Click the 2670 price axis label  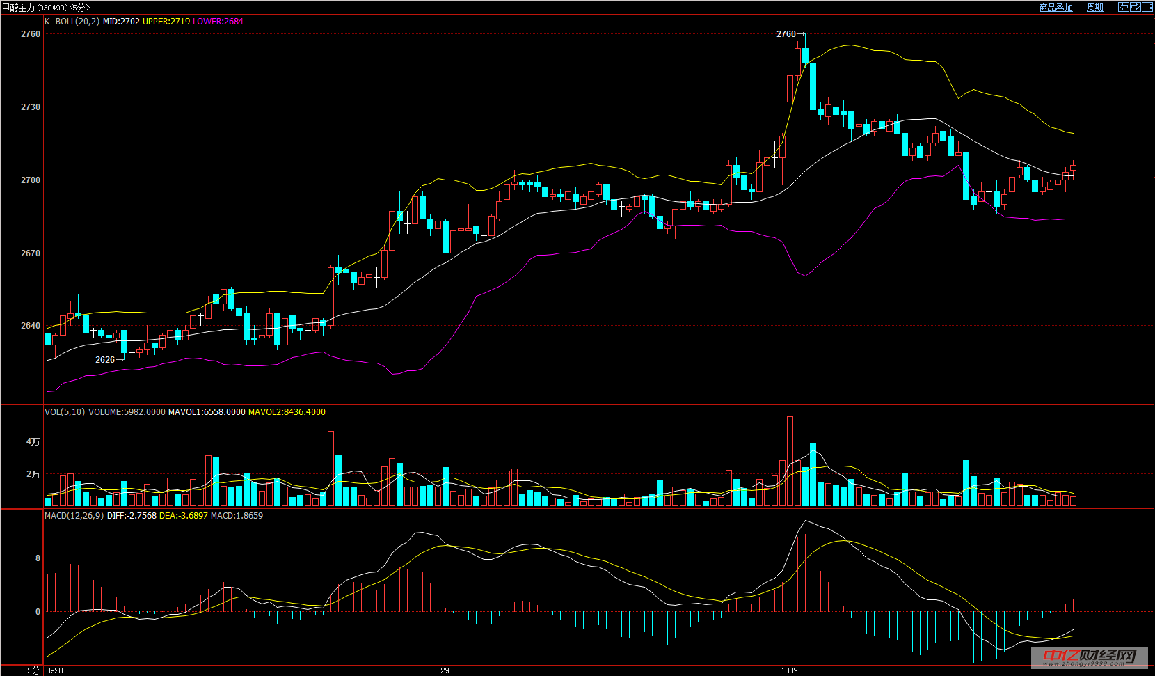tap(31, 253)
